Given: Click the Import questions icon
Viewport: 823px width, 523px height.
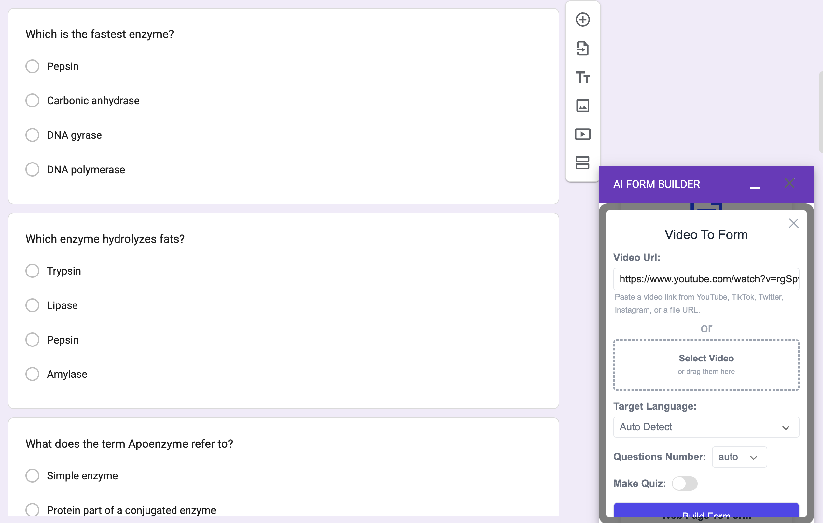Looking at the screenshot, I should [582, 48].
